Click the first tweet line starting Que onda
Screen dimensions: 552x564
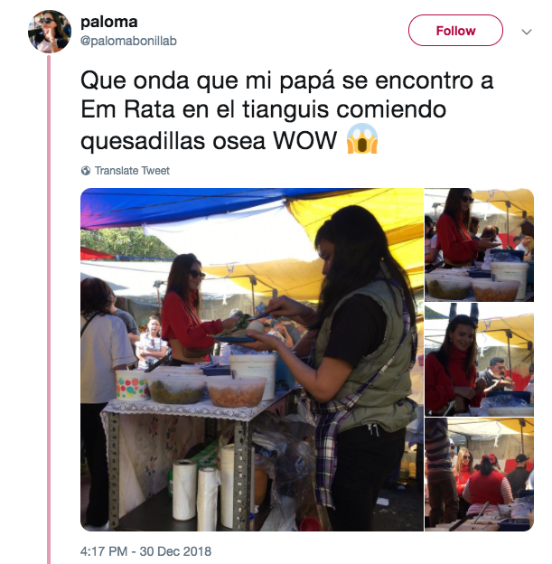286,80
